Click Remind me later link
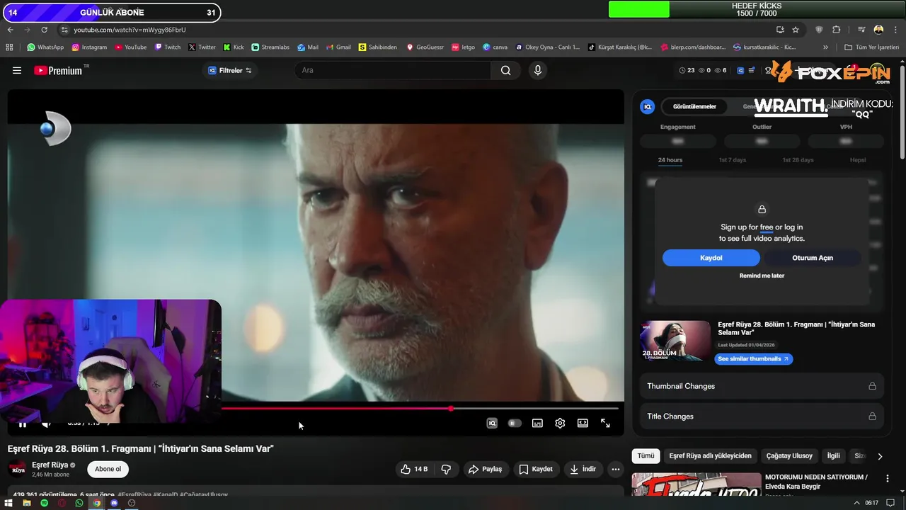The image size is (906, 510). pyautogui.click(x=762, y=276)
